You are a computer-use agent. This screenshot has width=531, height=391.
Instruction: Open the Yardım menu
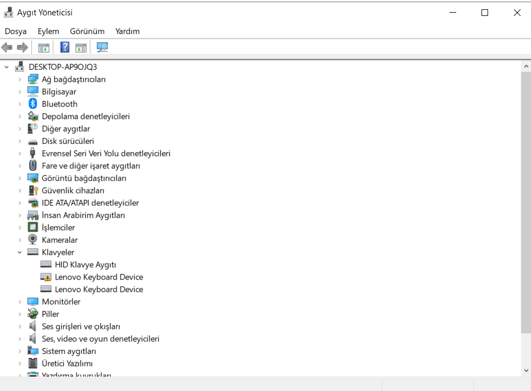[x=127, y=31]
